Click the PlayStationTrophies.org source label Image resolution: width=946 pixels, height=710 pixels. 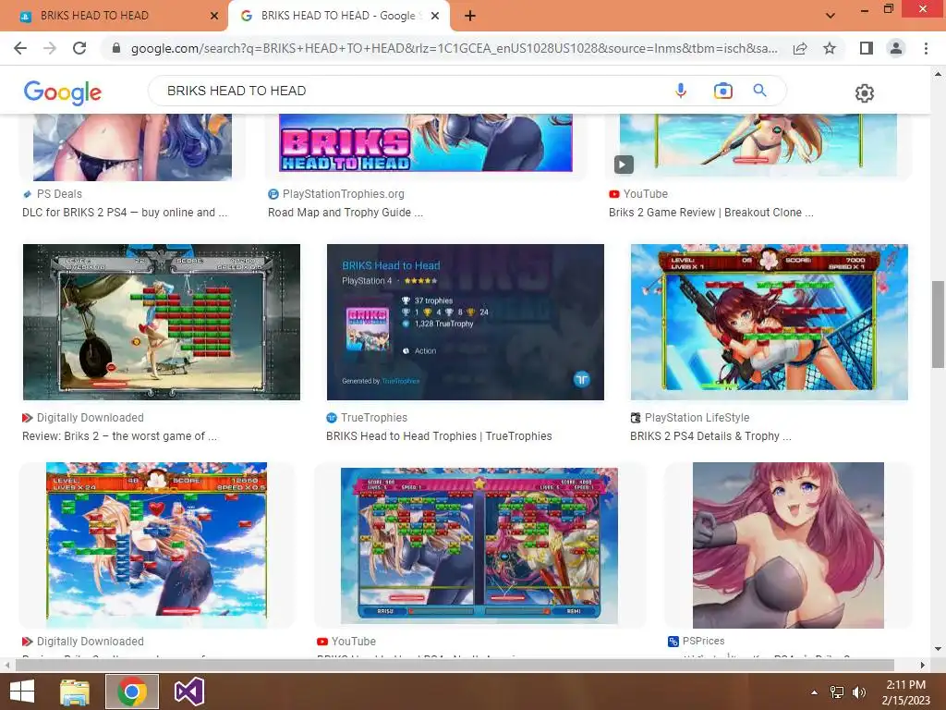[x=344, y=194]
